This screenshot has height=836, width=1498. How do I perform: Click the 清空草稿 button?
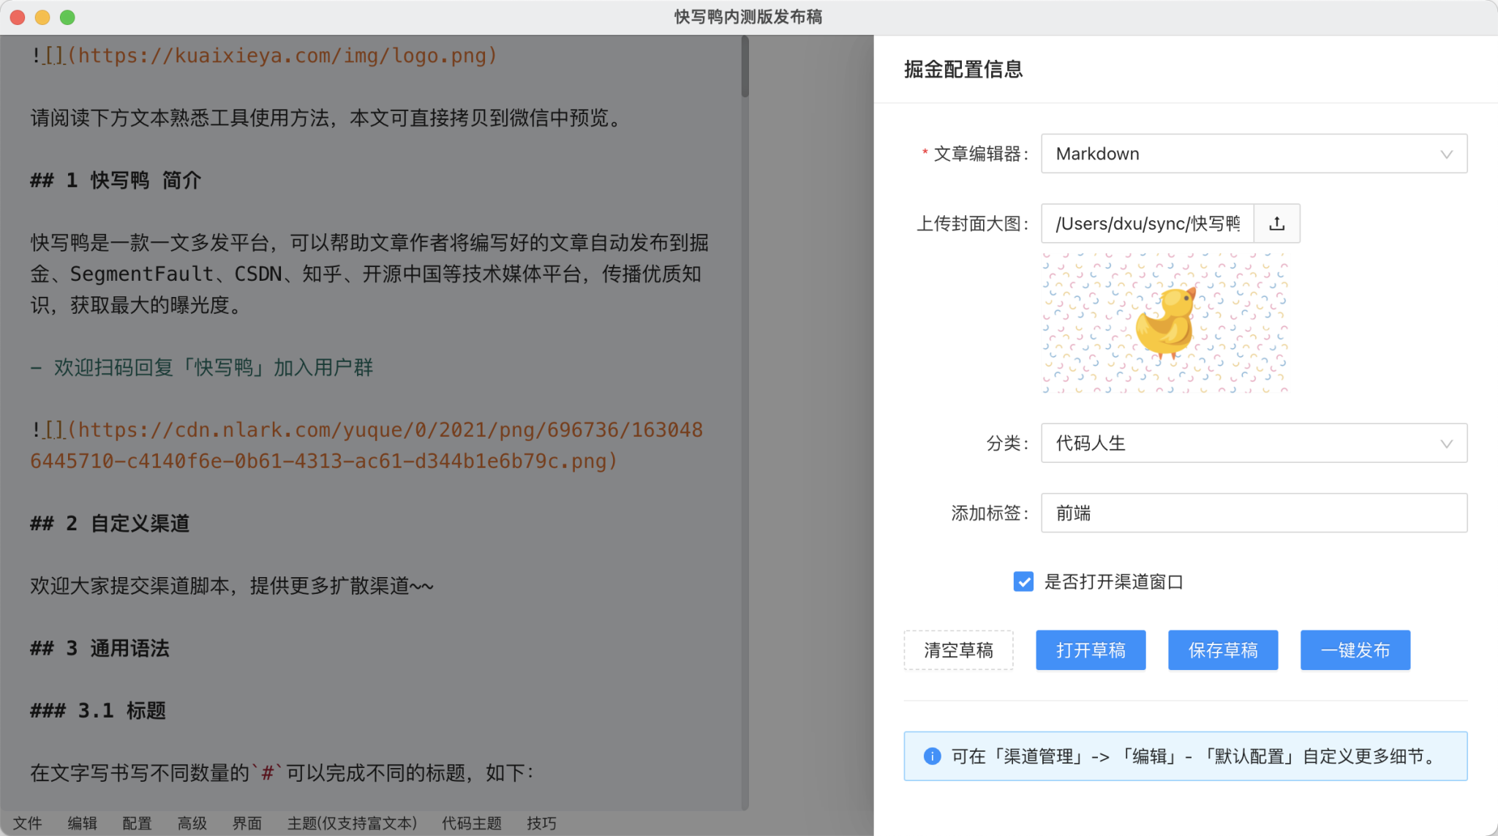point(959,649)
